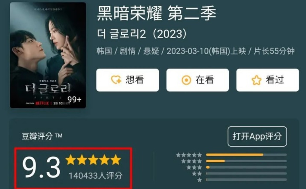Image resolution: width=306 pixels, height=189 pixels.
Task: Click the 99+ badge on the poster
Action: (x=74, y=100)
